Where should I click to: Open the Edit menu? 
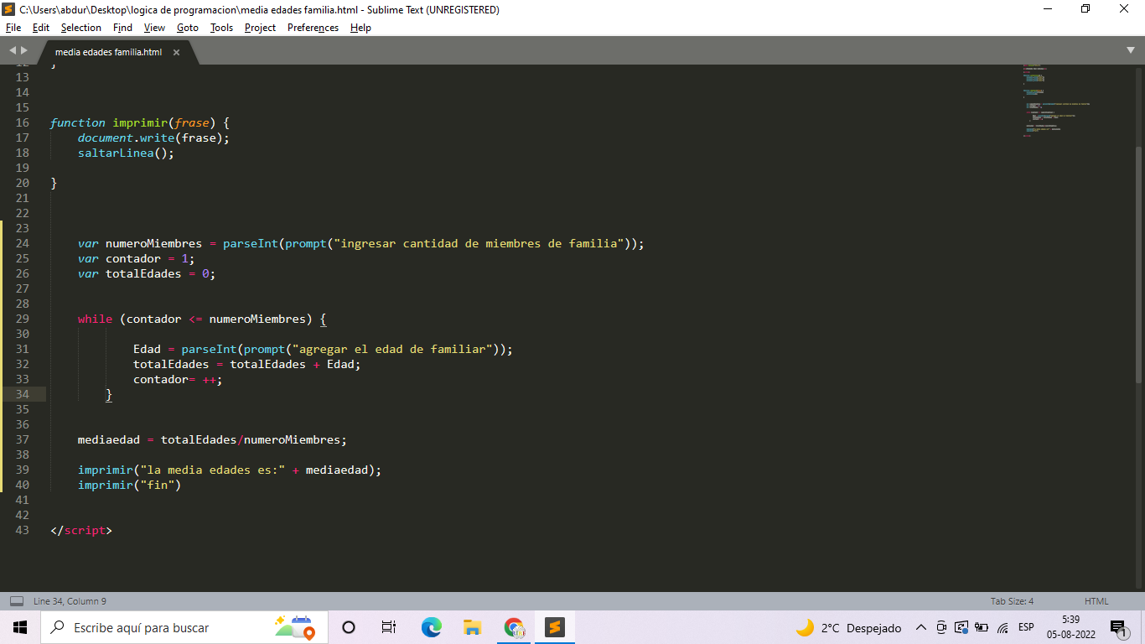[41, 28]
